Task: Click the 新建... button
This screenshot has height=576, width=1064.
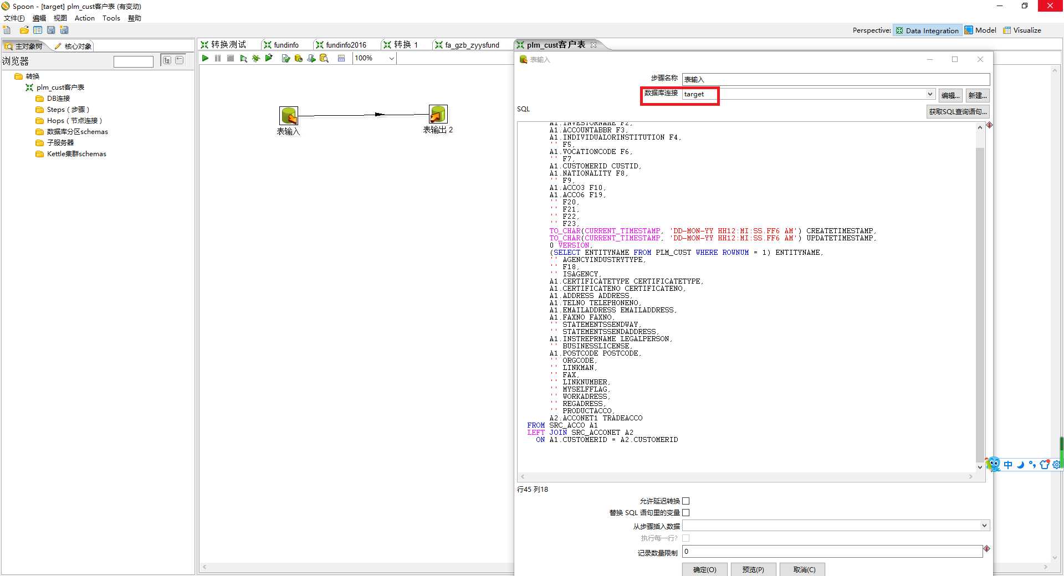Action: tap(978, 95)
